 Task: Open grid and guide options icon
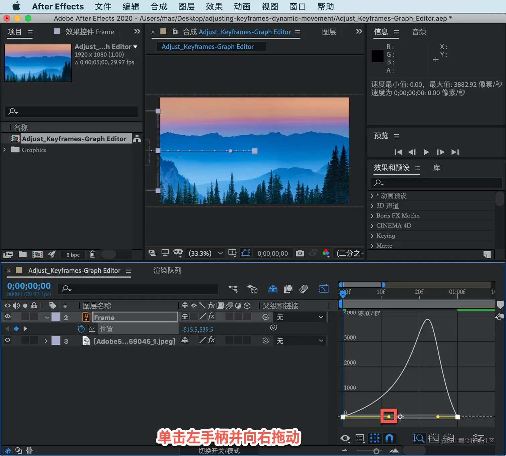click(x=232, y=253)
